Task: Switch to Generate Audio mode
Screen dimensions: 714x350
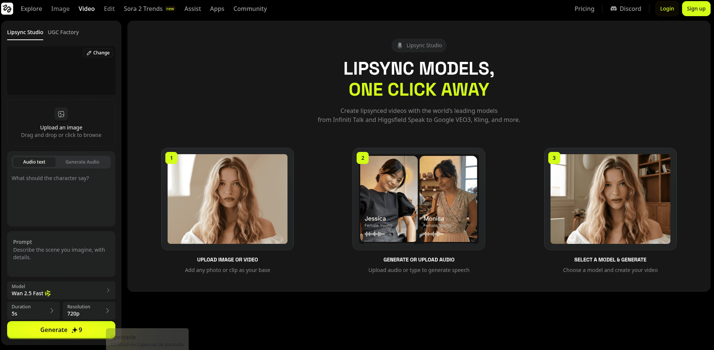Action: click(82, 162)
